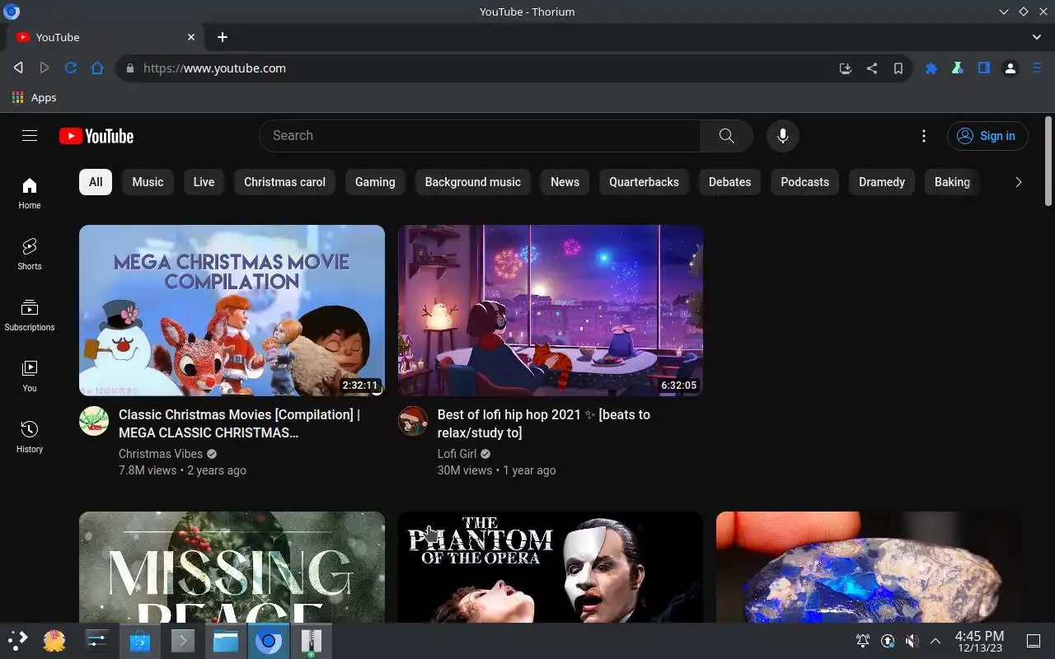This screenshot has width=1055, height=659.
Task: Open Classic Christmas Movies video title
Action: click(239, 423)
